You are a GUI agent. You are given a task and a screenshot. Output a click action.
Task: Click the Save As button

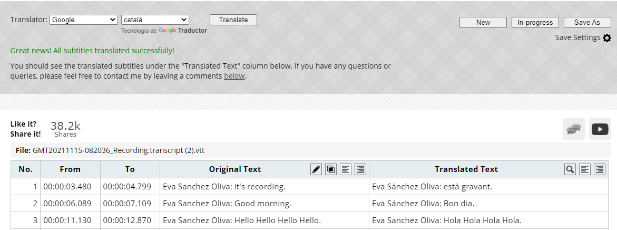(587, 22)
